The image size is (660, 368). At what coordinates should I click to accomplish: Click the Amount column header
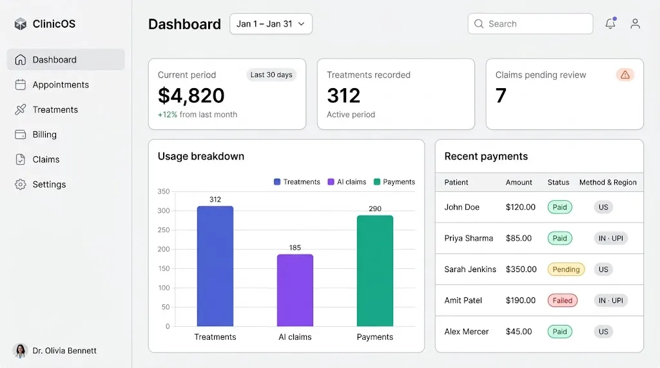(x=519, y=182)
